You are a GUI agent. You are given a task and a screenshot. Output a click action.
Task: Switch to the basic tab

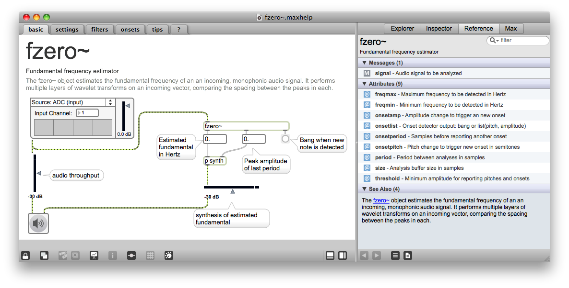pyautogui.click(x=36, y=30)
